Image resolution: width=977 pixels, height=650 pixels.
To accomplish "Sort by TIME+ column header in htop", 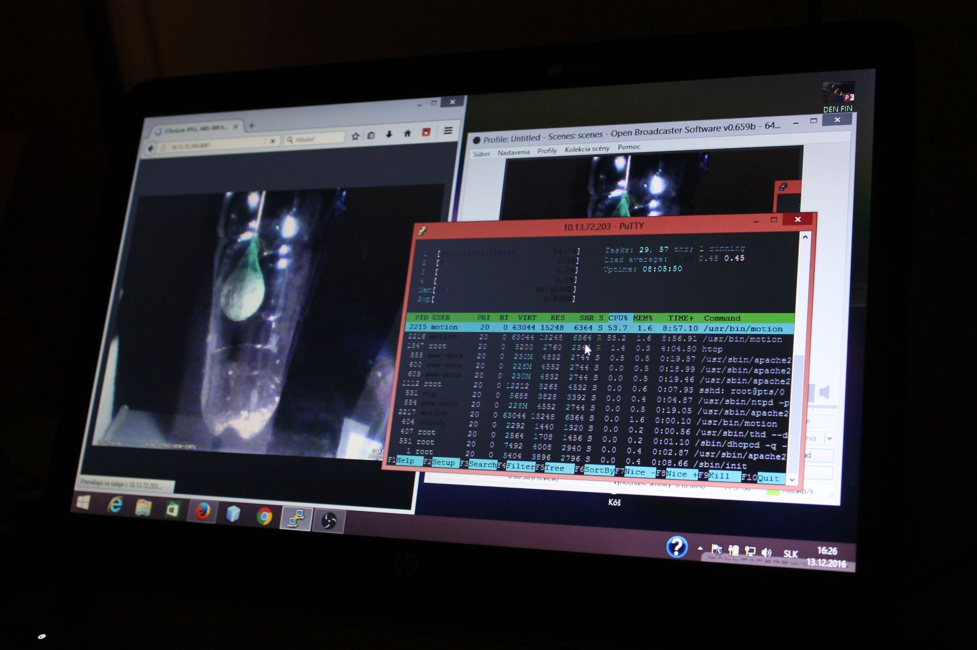I will [681, 318].
